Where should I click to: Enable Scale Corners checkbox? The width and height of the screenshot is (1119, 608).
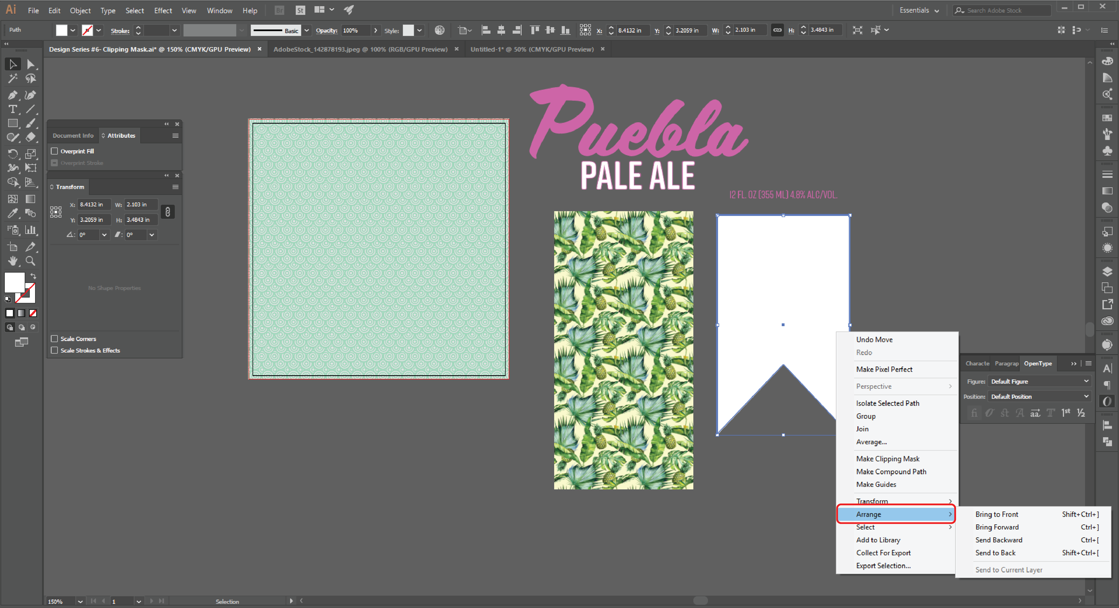54,339
